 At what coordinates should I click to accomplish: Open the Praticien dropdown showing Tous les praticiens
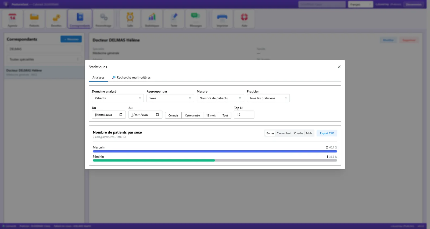click(x=268, y=98)
